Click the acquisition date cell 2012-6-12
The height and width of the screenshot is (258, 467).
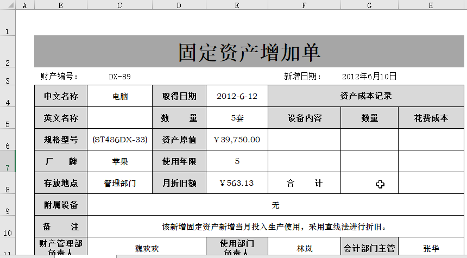tap(237, 96)
